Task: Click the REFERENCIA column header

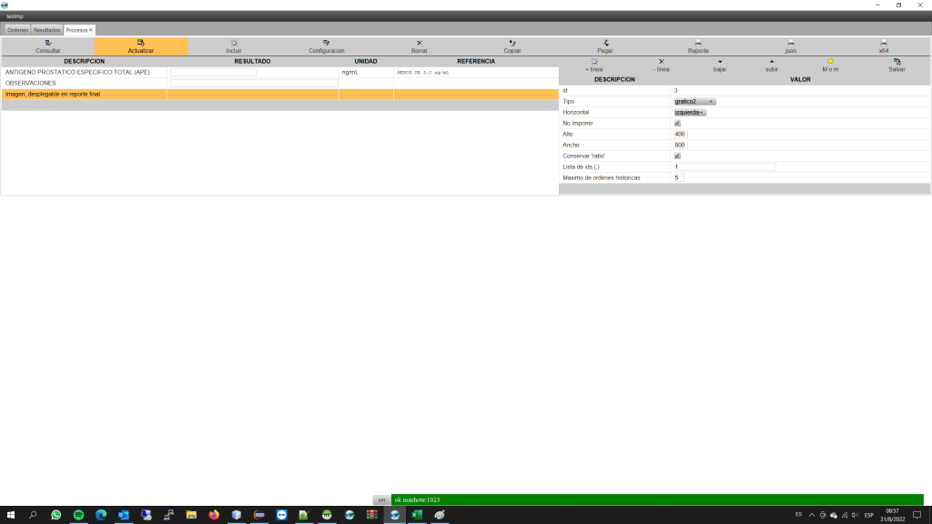Action: [x=475, y=61]
